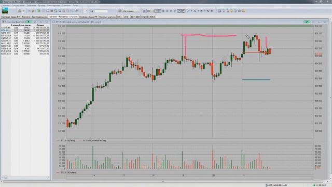Expand the pointer arrow tool's dropdown

[205, 11]
